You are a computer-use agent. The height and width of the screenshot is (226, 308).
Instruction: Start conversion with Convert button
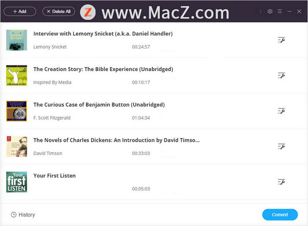tap(280, 215)
